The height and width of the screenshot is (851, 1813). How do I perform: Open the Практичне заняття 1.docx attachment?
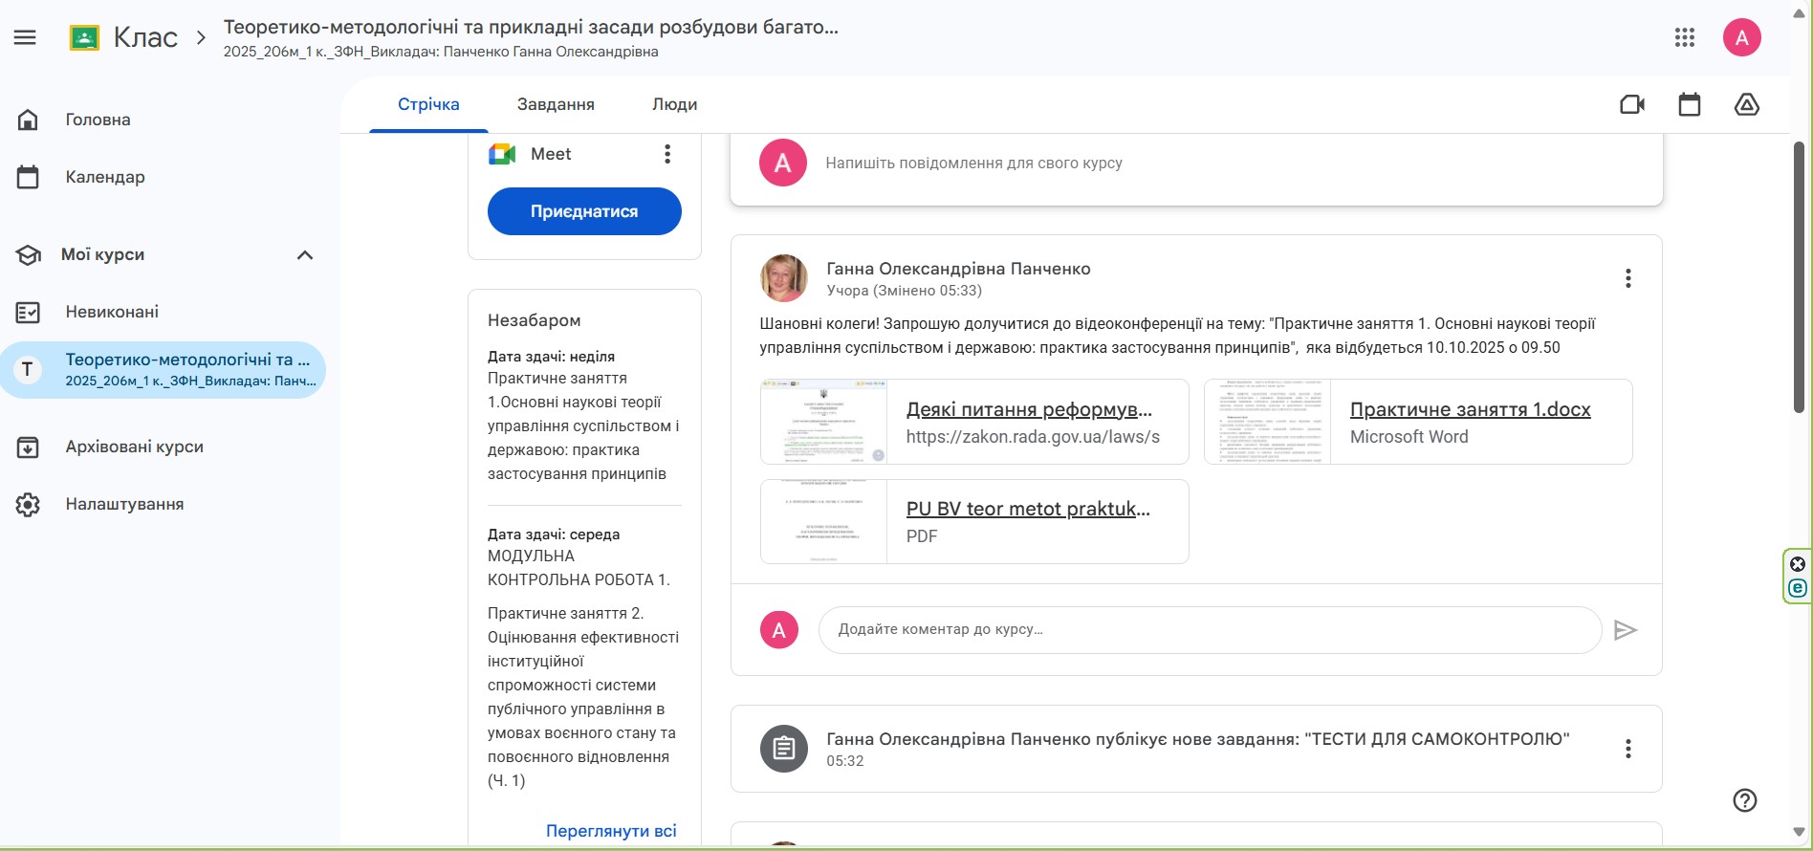1470,410
